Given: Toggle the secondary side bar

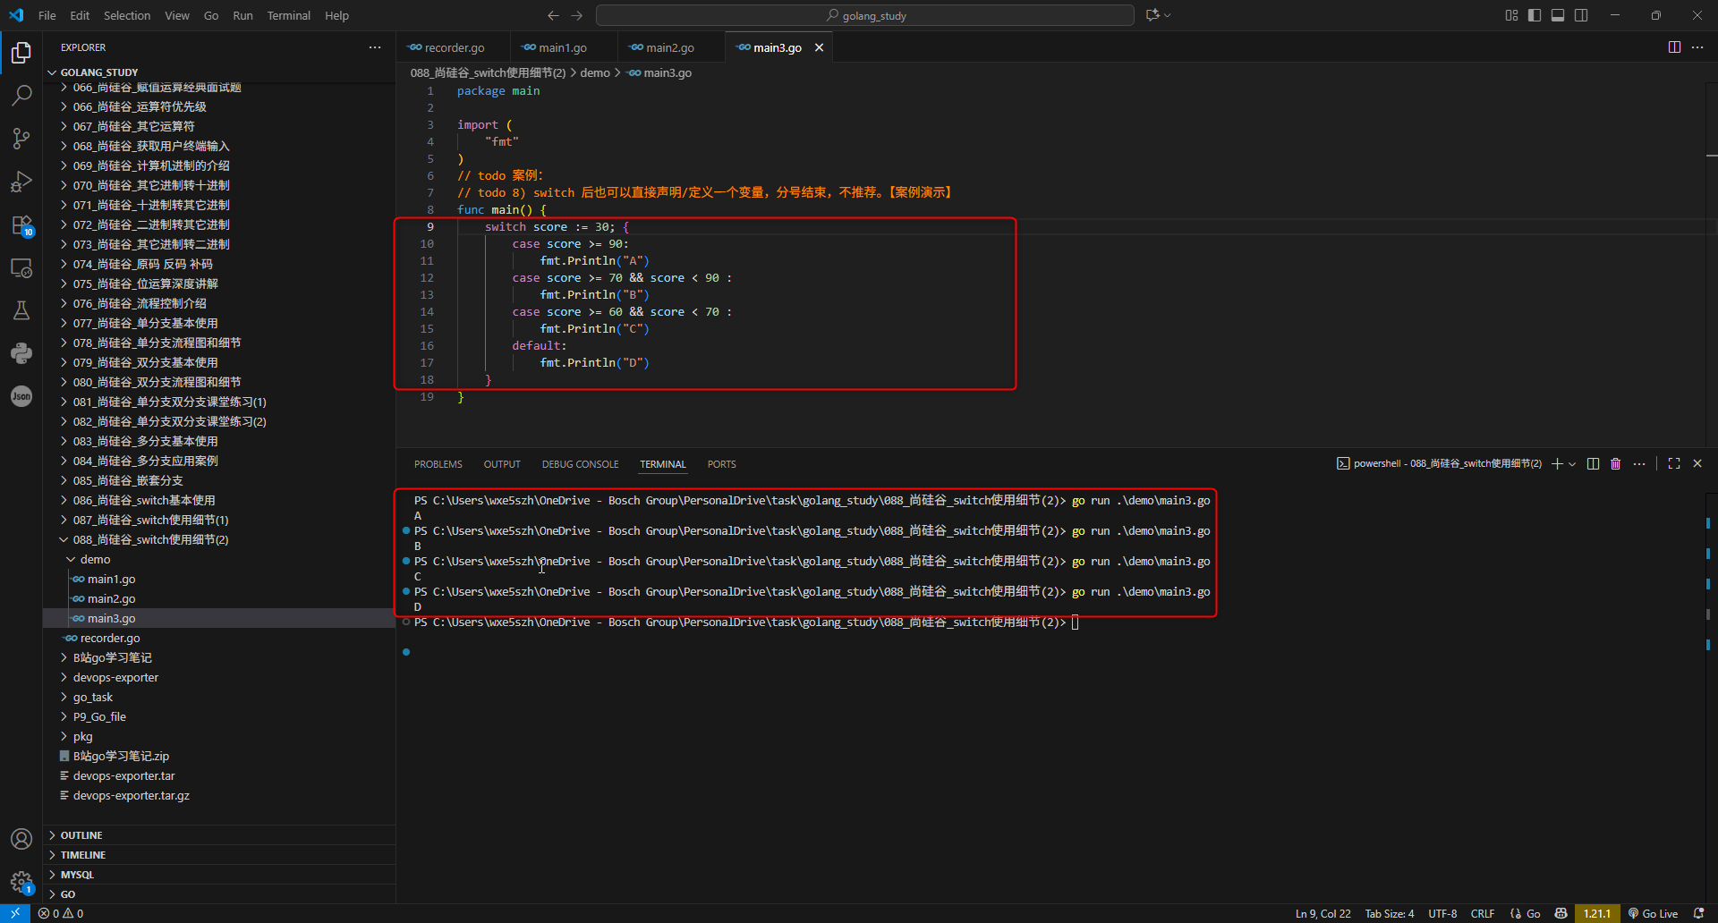Looking at the screenshot, I should click(x=1581, y=15).
